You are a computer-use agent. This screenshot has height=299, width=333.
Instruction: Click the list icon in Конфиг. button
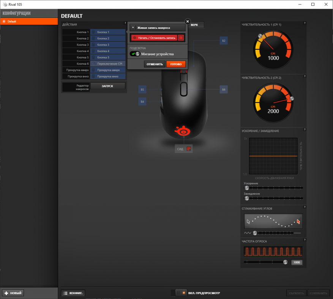coord(65,293)
